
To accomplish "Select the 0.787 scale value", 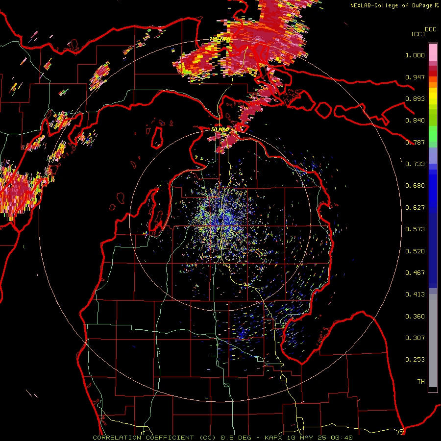I will coord(415,142).
